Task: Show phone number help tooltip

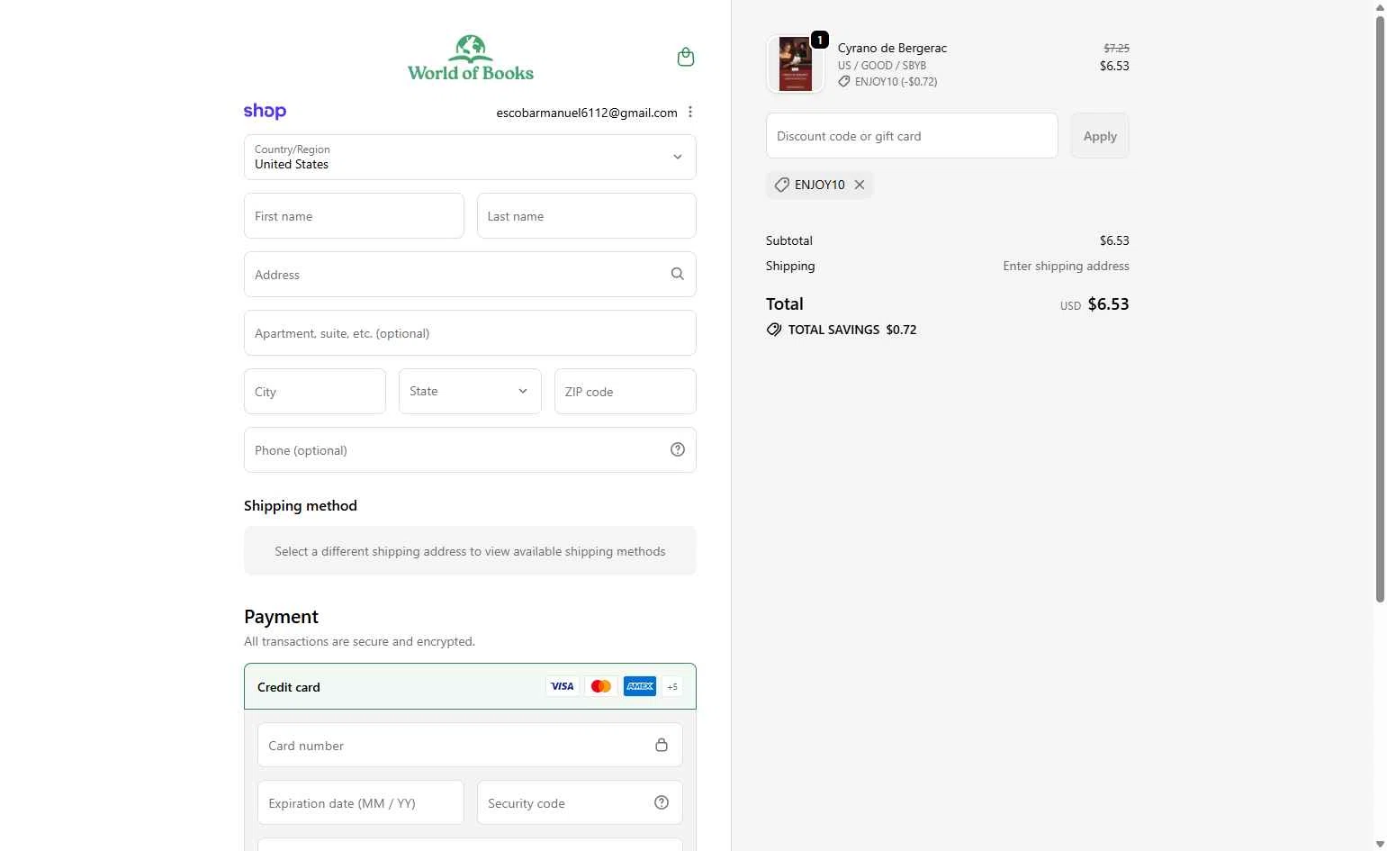Action: point(678,449)
